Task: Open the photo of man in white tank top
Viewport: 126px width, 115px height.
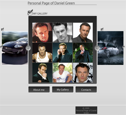Action: point(42,53)
